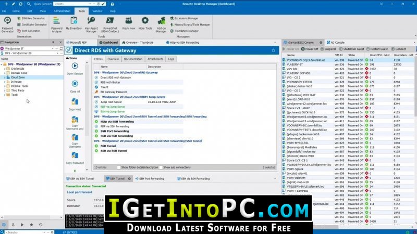Open the DPS - Windjammer 20 vault dropdown
This screenshot has width=417, height=234.
57,54
